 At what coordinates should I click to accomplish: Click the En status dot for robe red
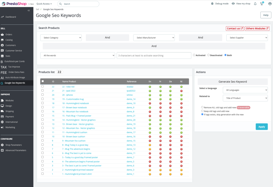[150, 87]
